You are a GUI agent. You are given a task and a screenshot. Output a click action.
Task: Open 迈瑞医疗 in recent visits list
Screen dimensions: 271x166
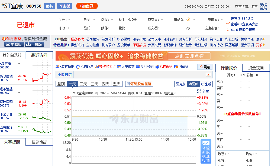pos(7,127)
